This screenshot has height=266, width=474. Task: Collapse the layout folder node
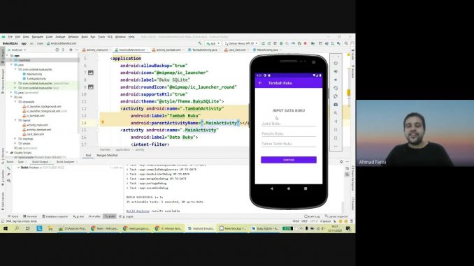[15, 120]
